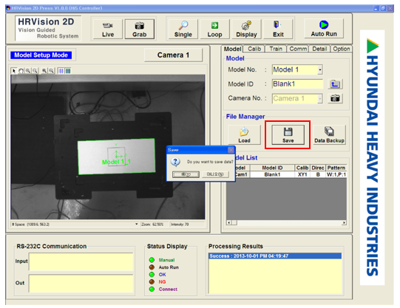Minimize the HRVision window
400x308 pixels.
(x=376, y=8)
